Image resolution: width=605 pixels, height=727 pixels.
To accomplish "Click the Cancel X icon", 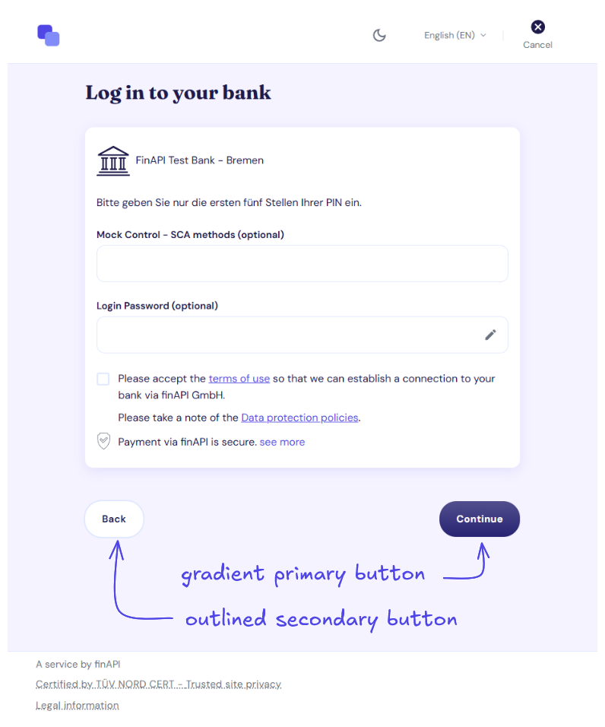I will tap(537, 27).
